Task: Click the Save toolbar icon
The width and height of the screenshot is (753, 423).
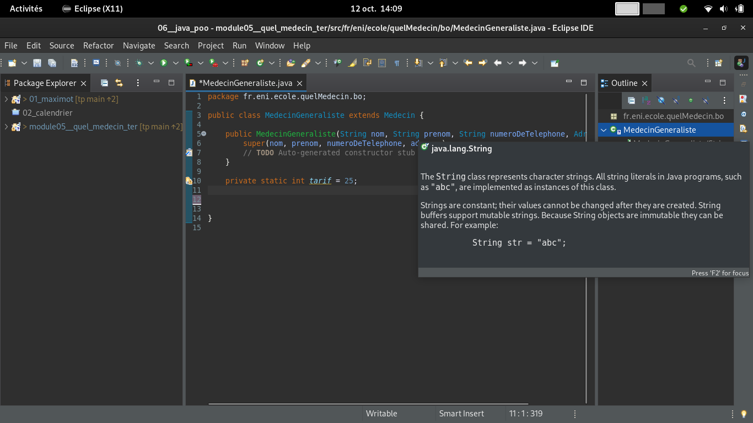Action: click(37, 63)
